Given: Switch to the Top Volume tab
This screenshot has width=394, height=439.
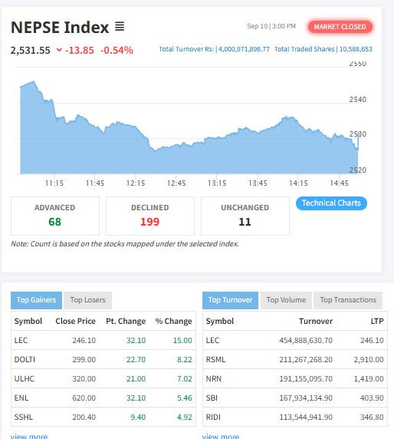Looking at the screenshot, I should [x=286, y=300].
